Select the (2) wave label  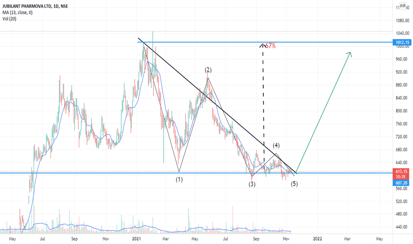click(x=208, y=70)
